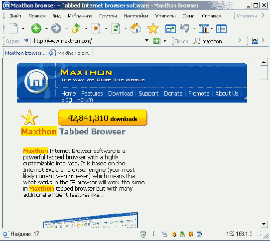Click the green Go arrow button
Image resolution: width=270 pixels, height=241 pixels.
pyautogui.click(x=157, y=41)
